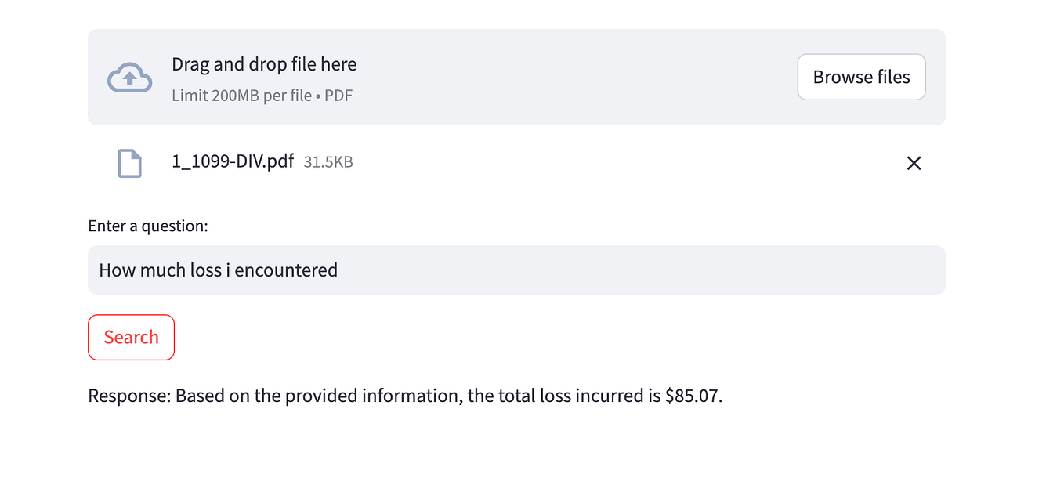Focus the question input field
The image size is (1064, 503).
click(516, 270)
